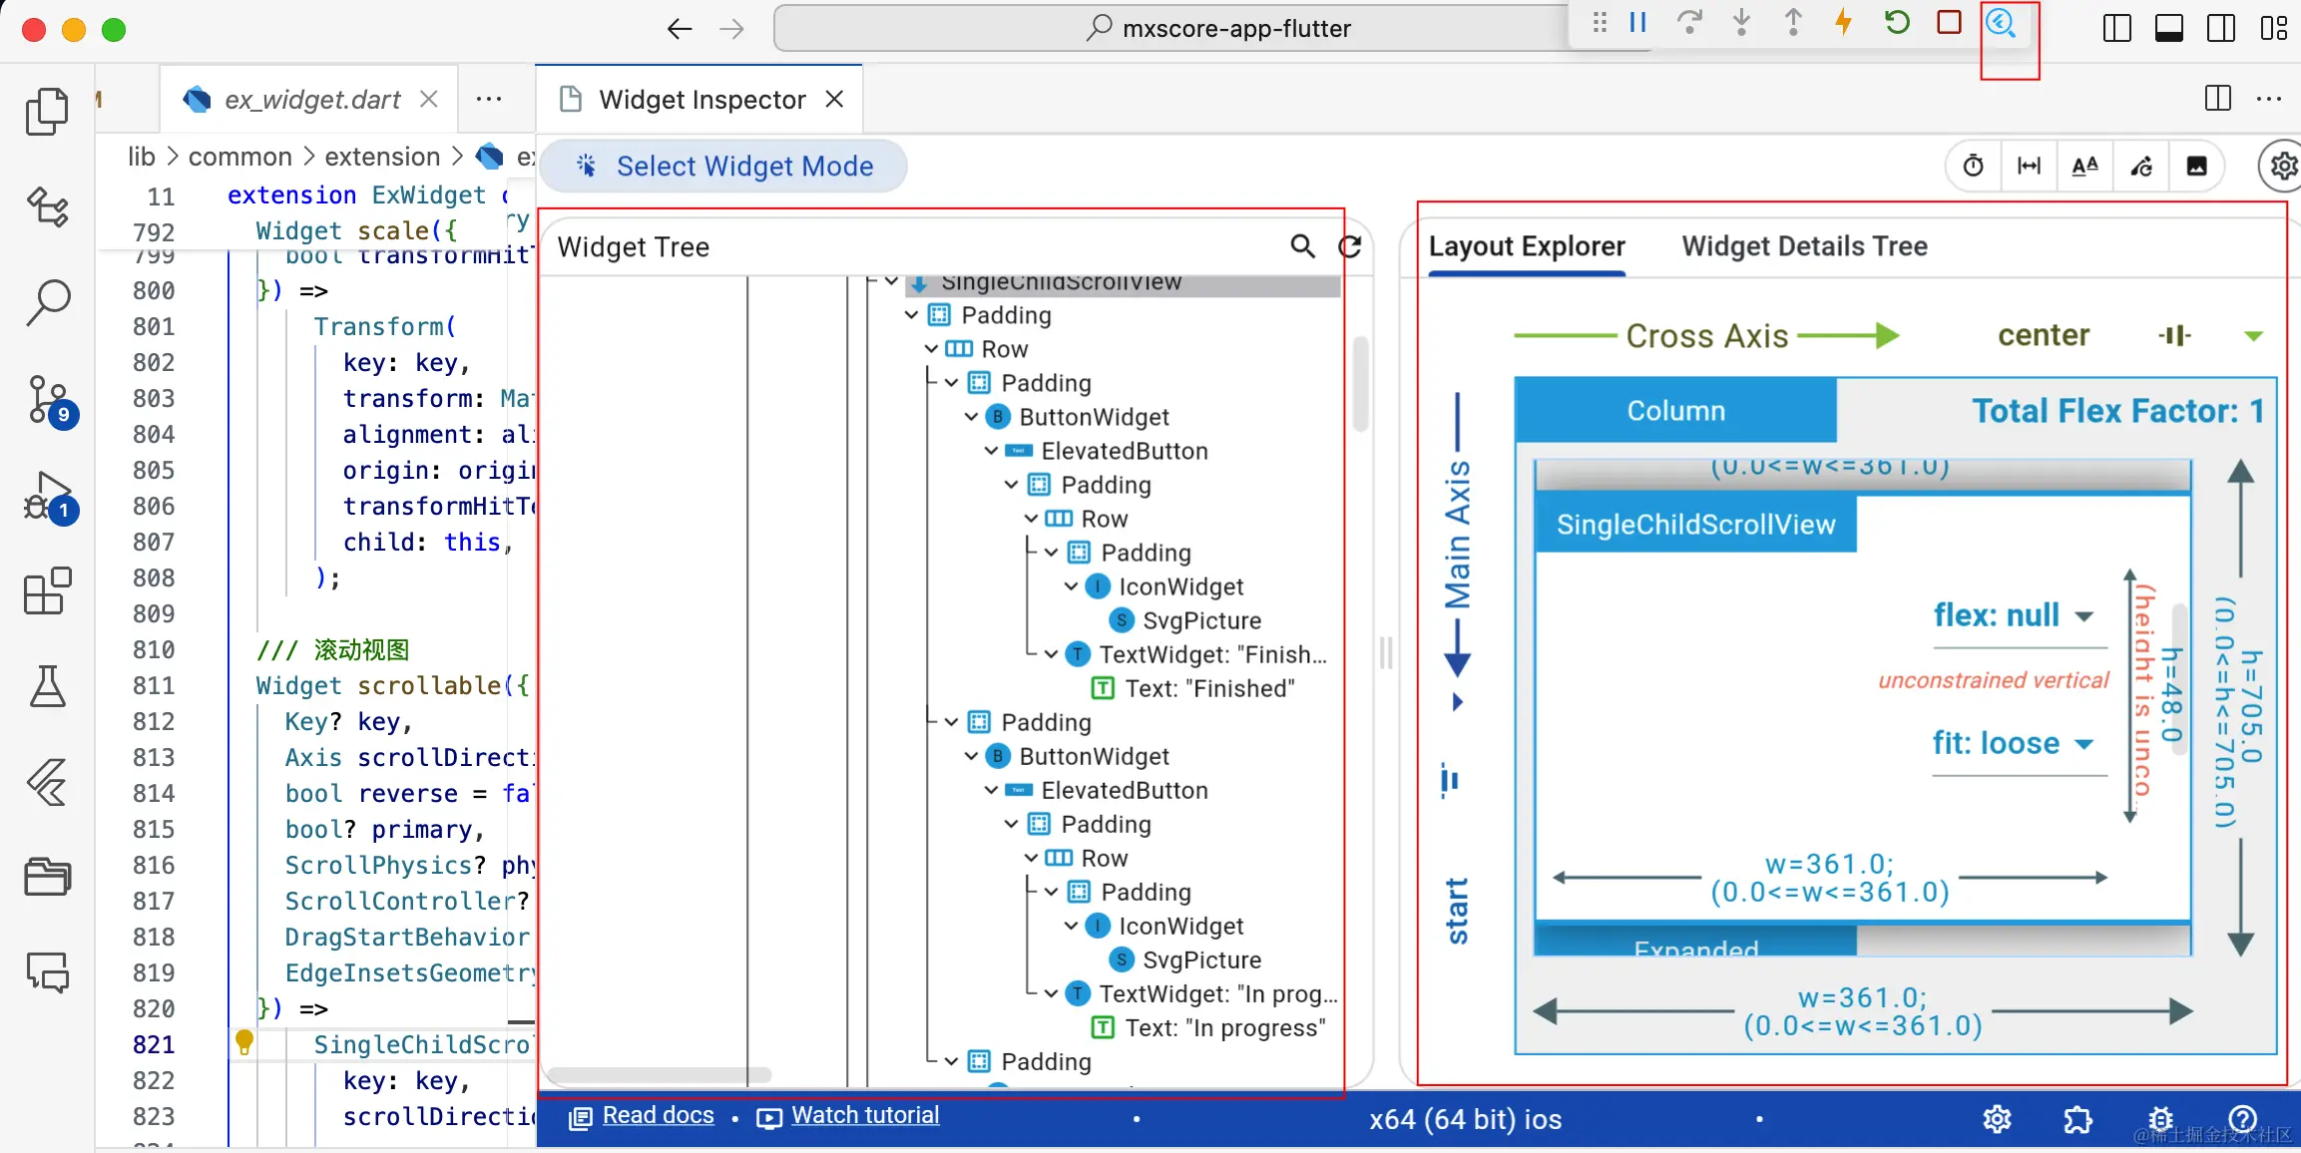
Task: Trigger a hot reload
Action: 1844,22
